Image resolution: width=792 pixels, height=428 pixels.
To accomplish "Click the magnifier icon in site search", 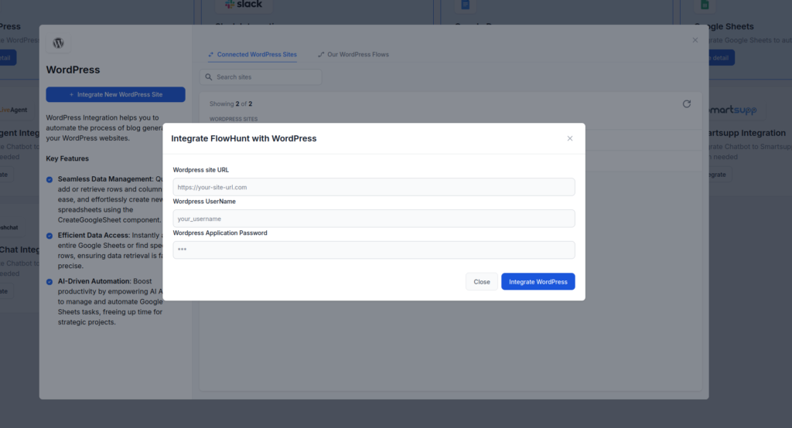I will point(208,77).
